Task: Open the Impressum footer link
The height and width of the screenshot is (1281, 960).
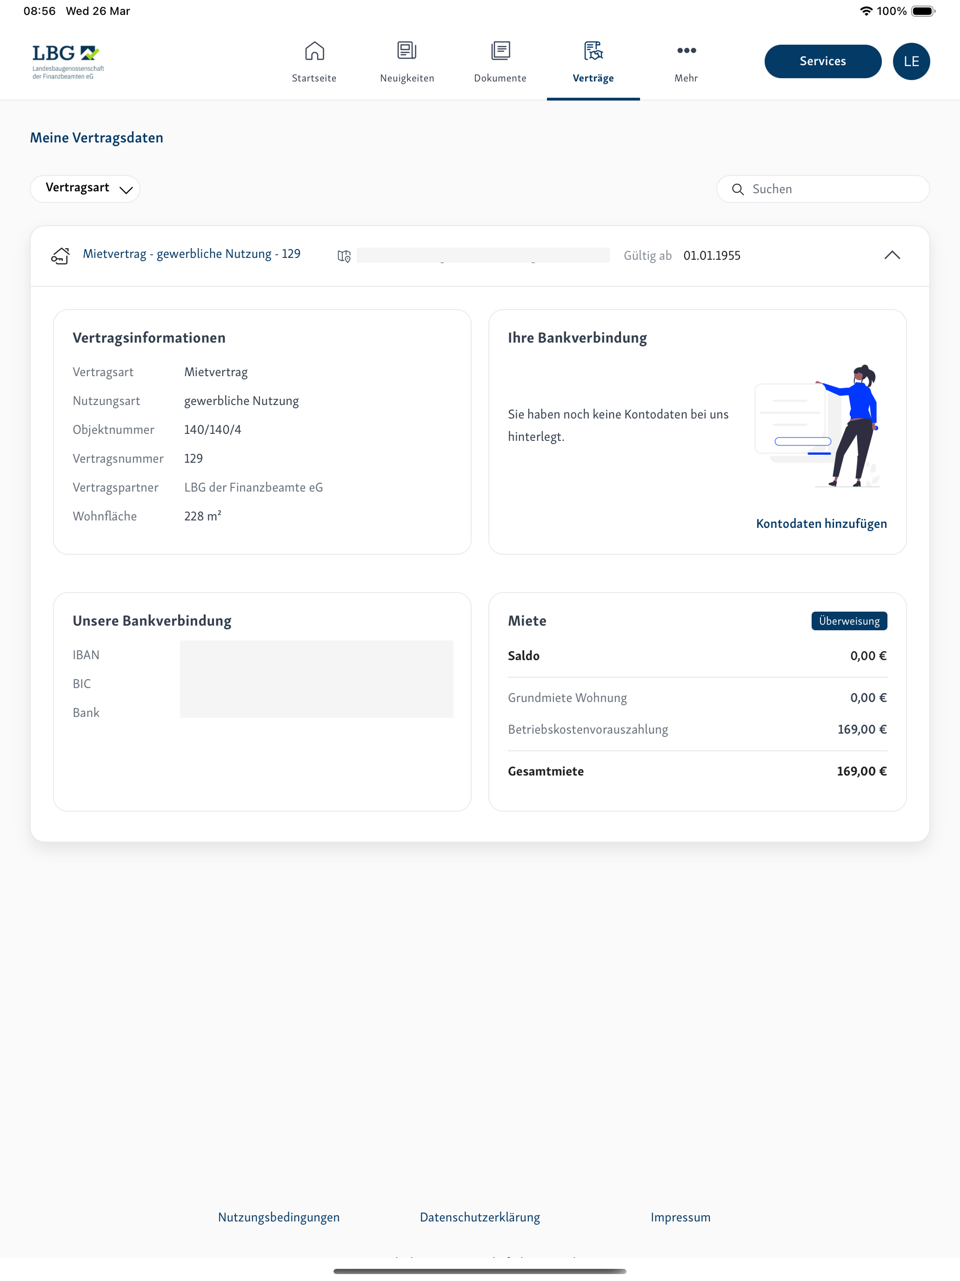Action: [x=680, y=1217]
